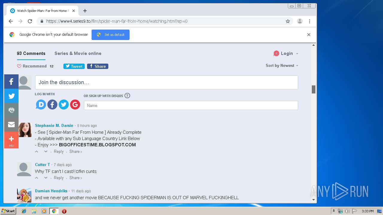Open Stephanie M. Darsie's profile name

pyautogui.click(x=54, y=125)
